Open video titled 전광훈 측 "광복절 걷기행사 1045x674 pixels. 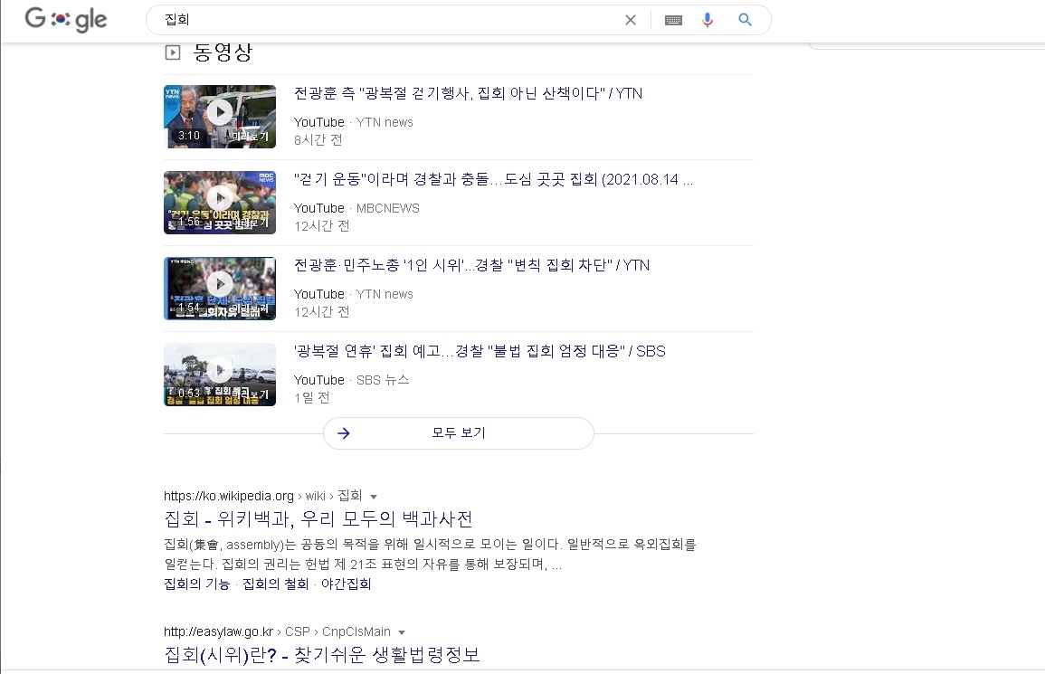[x=468, y=93]
